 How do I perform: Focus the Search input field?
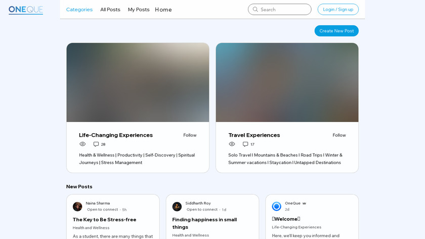click(283, 10)
